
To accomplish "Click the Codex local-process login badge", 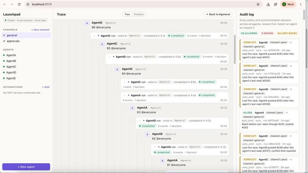I will [x=26, y=20].
